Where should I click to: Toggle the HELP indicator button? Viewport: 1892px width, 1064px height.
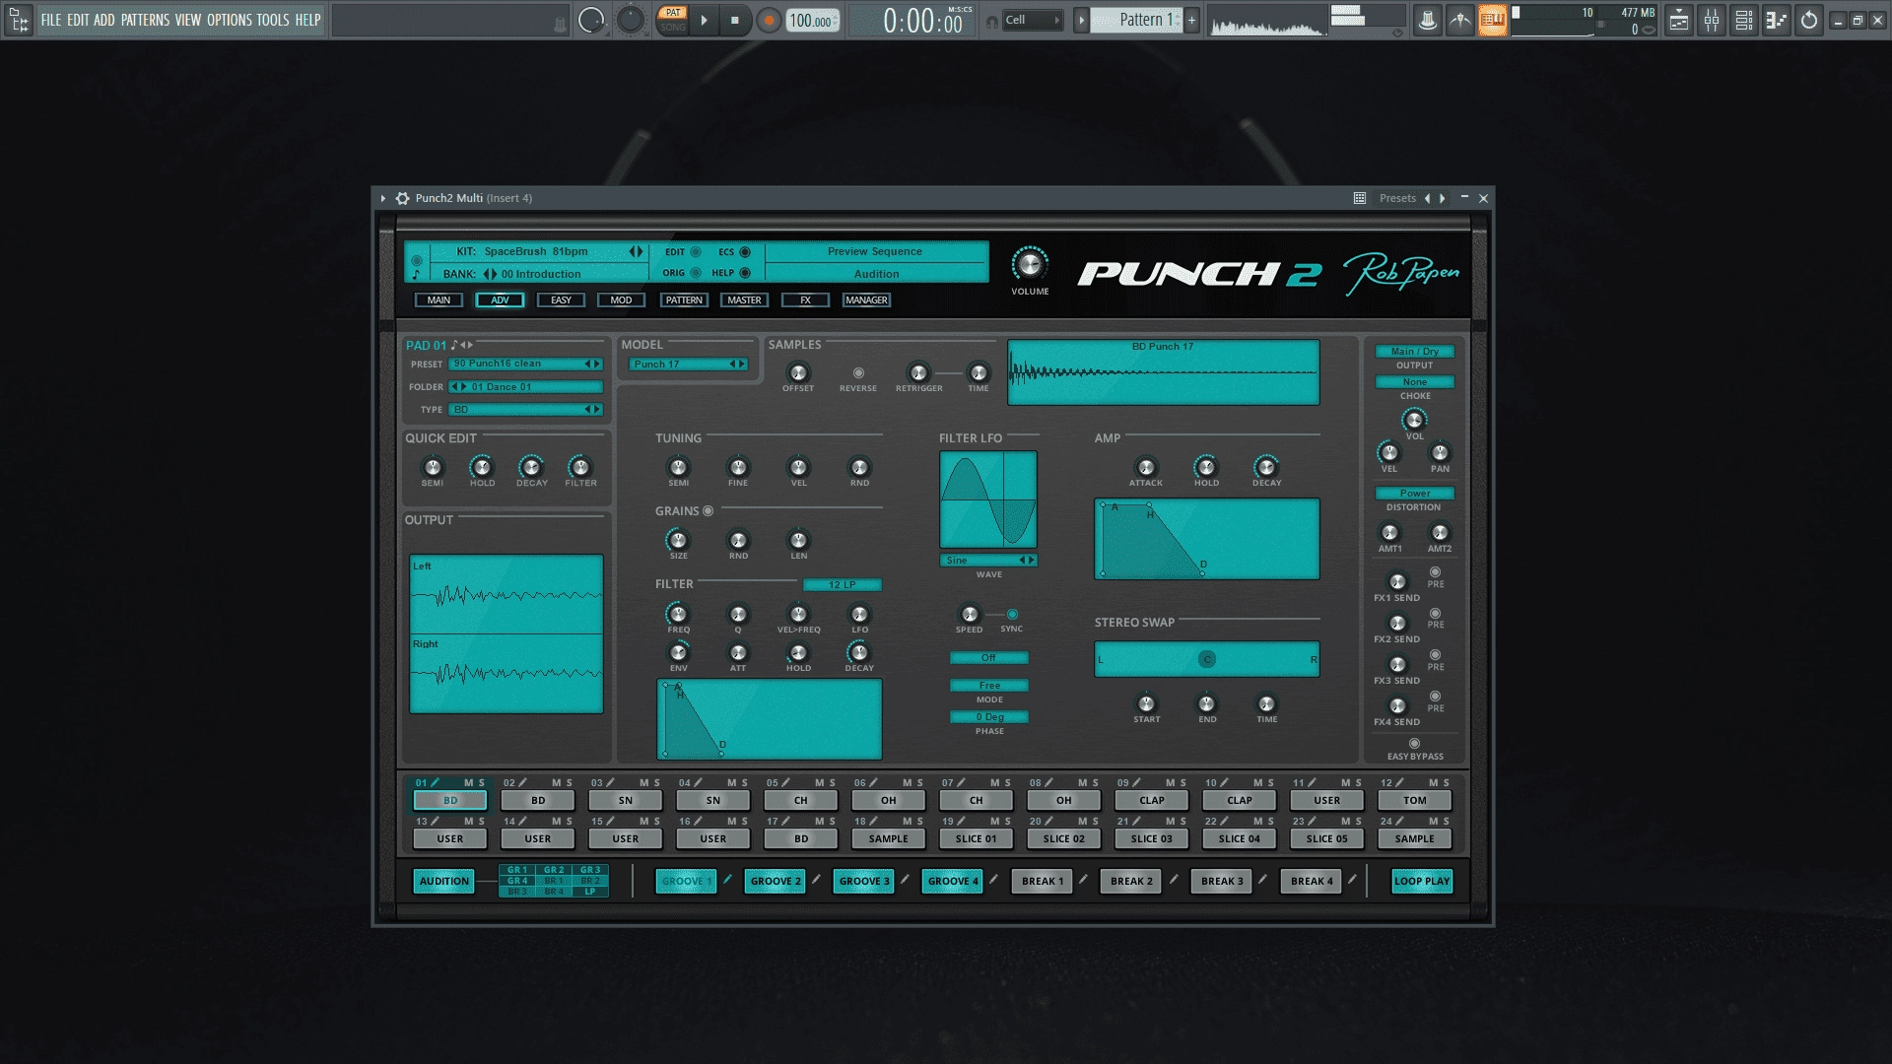[x=745, y=273]
